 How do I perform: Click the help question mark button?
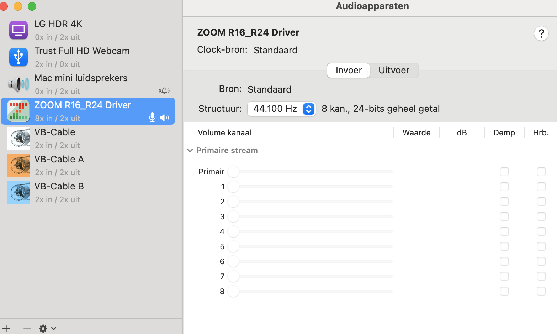541,33
